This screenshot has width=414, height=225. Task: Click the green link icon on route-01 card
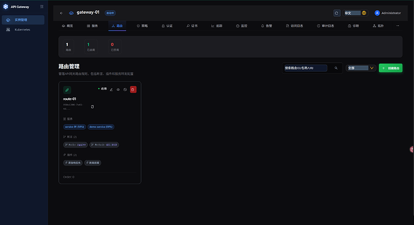67,90
